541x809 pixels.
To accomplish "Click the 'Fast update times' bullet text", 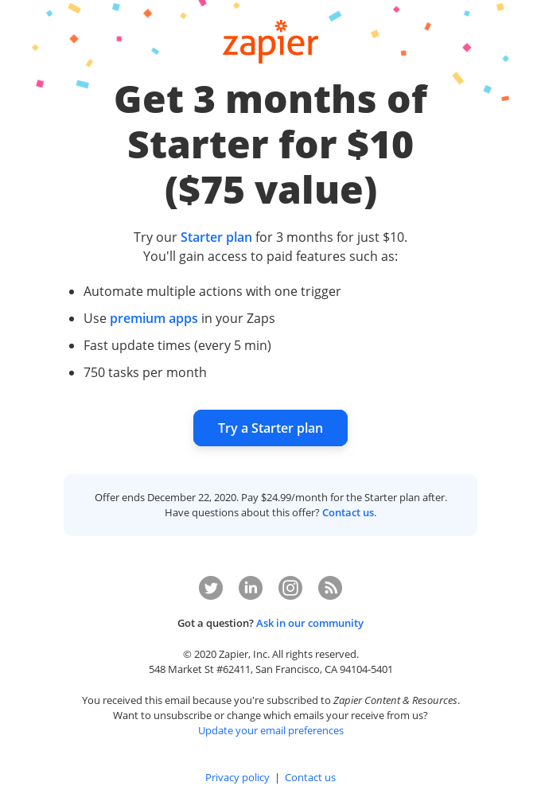I will 177,345.
